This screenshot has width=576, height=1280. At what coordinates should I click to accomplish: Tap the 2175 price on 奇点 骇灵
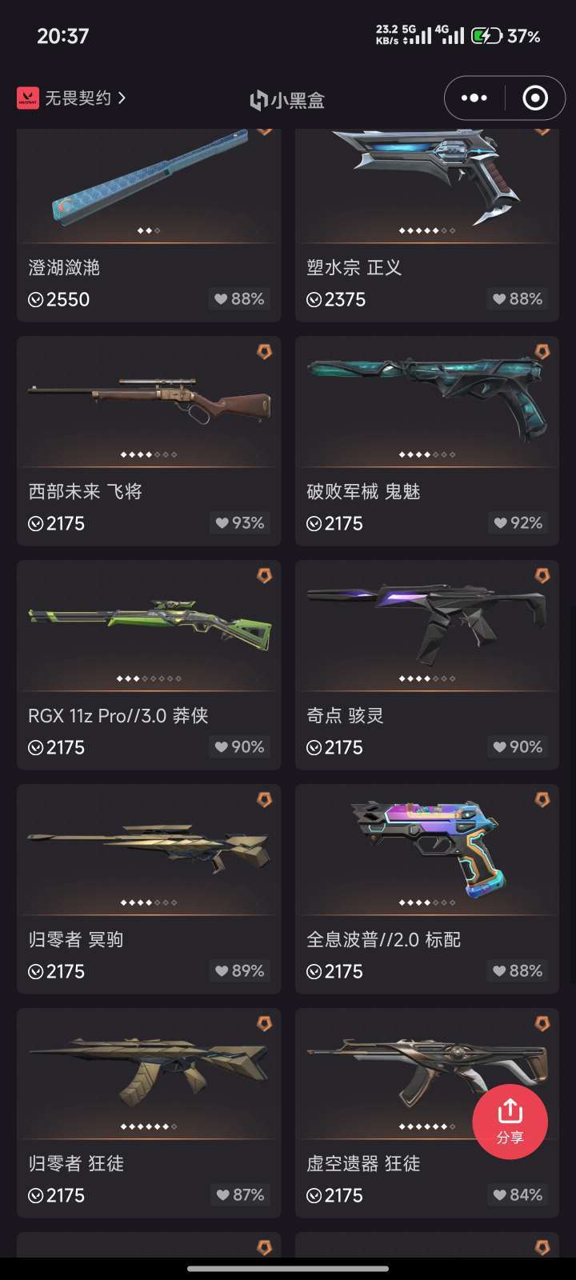tap(335, 747)
